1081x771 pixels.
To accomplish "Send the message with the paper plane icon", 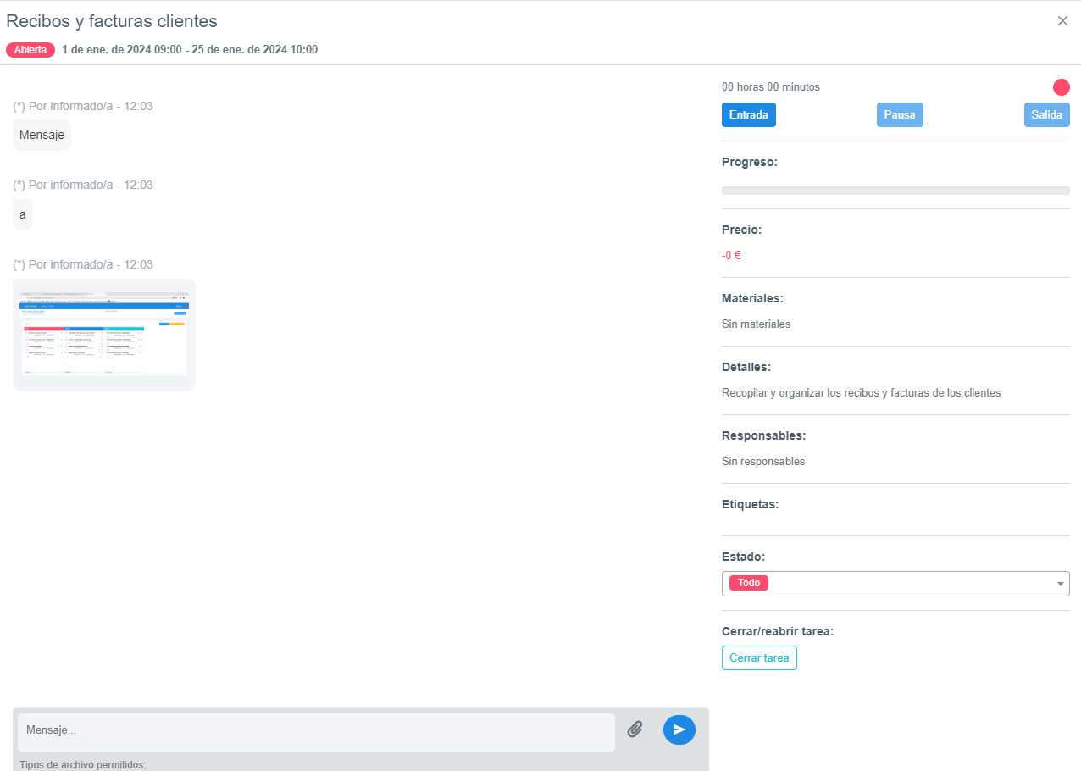I will [x=679, y=729].
